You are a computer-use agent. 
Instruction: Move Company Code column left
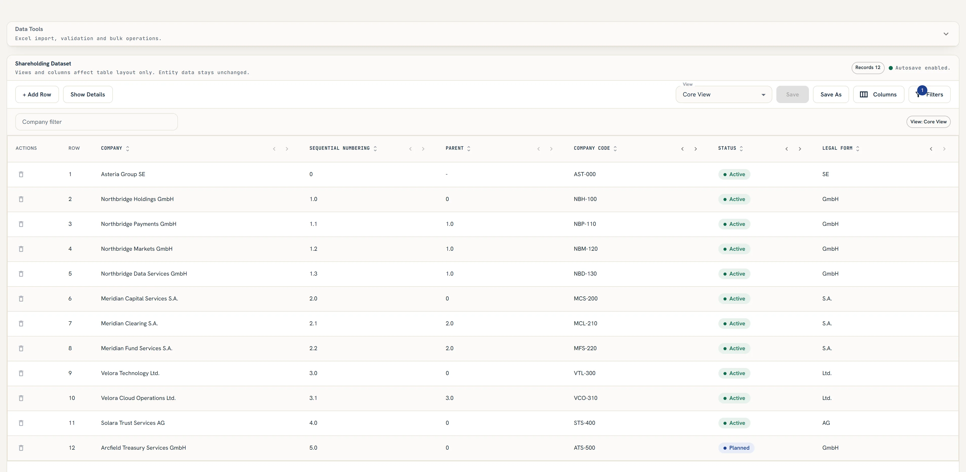pyautogui.click(x=683, y=149)
